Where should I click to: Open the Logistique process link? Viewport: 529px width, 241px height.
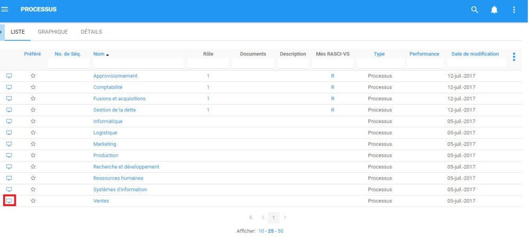(105, 133)
